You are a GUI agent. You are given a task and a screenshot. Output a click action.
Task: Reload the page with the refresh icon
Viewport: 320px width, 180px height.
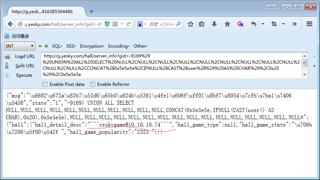[128, 24]
